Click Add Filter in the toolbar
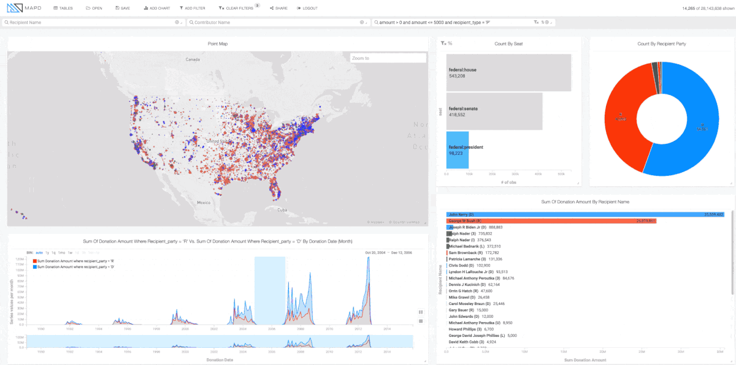This screenshot has width=736, height=365. click(x=193, y=8)
